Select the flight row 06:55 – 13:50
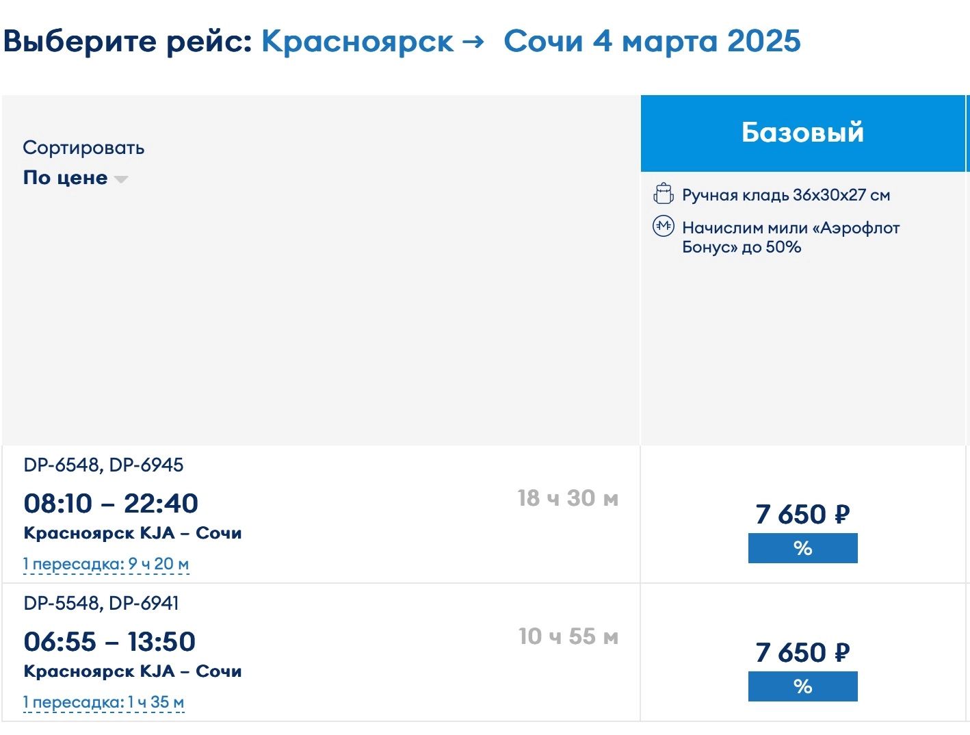Viewport: 970px width, 735px height. tap(321, 653)
